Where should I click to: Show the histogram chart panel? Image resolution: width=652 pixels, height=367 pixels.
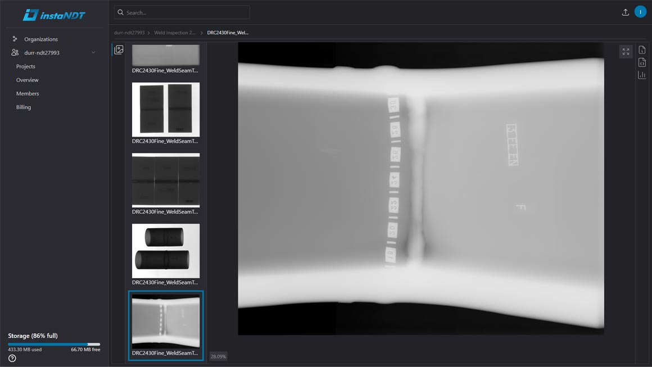pyautogui.click(x=642, y=75)
